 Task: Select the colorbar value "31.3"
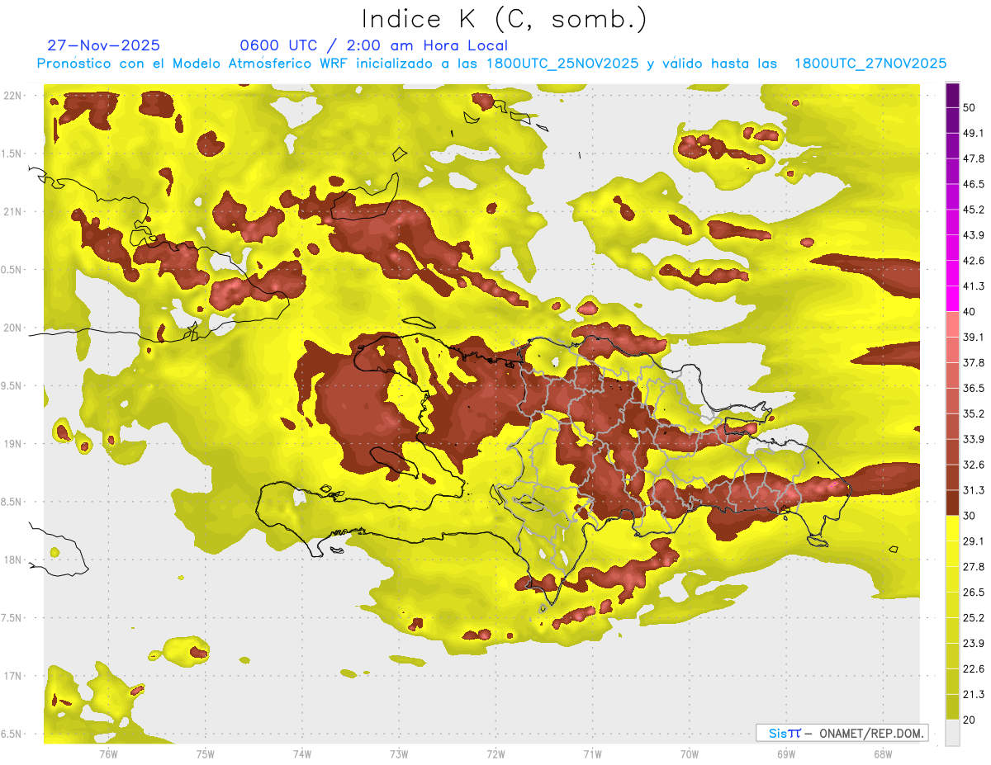pos(974,490)
